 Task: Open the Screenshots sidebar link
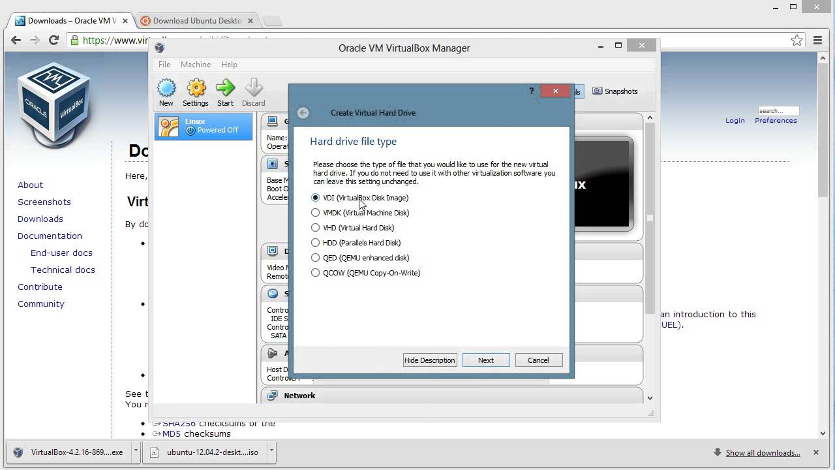click(x=44, y=202)
